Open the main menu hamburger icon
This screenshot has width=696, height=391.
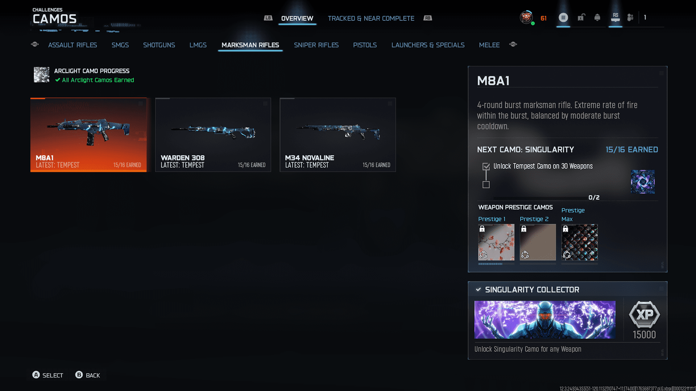563,17
